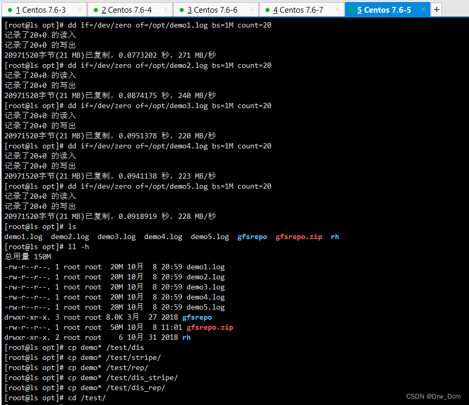Click the green status dot on Centos 7.6-7 tab

268,10
